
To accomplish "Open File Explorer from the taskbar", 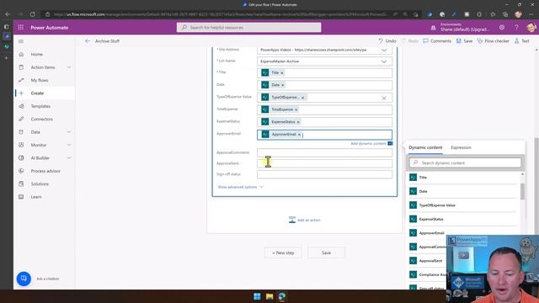I will pos(269,296).
